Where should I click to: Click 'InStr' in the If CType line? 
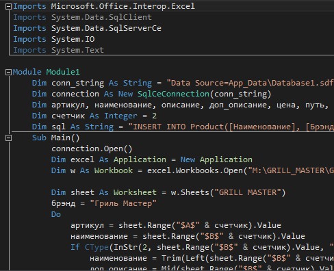[125, 247]
